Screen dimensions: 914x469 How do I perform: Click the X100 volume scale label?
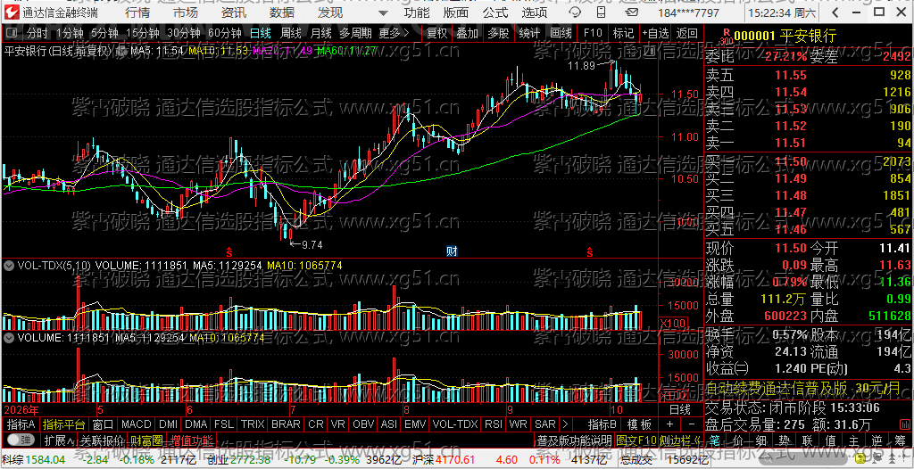click(x=671, y=323)
